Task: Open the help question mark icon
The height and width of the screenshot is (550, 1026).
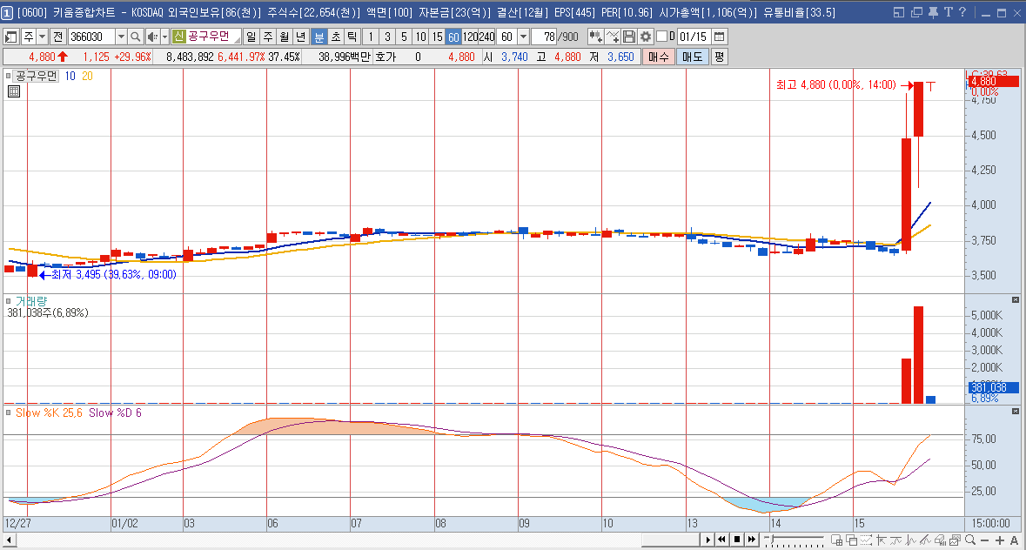Action: click(962, 12)
